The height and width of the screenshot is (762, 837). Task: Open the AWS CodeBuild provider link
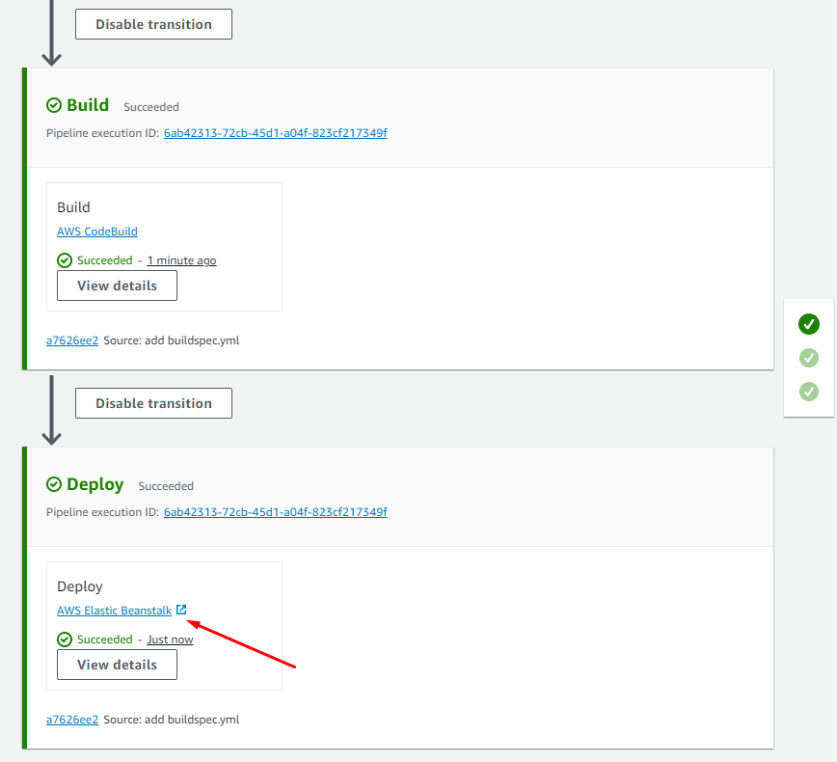coord(97,231)
